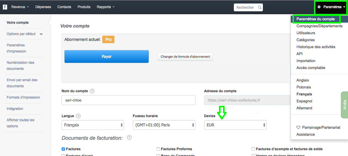Click the search magnifier icon
This screenshot has height=156, width=348.
tap(260, 7)
